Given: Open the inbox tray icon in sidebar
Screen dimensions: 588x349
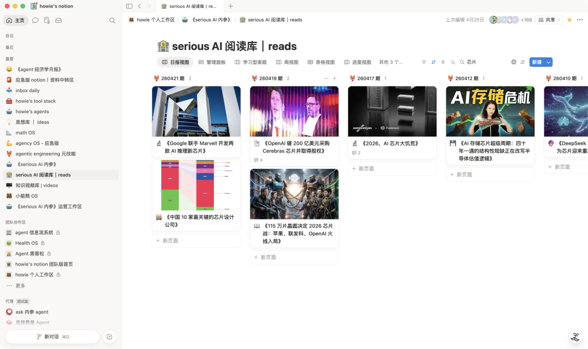Looking at the screenshot, I should 58,21.
